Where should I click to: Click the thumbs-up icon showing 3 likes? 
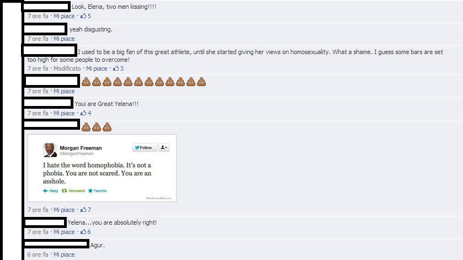pos(116,68)
